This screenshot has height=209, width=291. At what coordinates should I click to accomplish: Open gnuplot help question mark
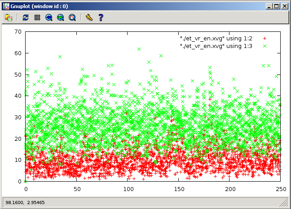point(101,17)
